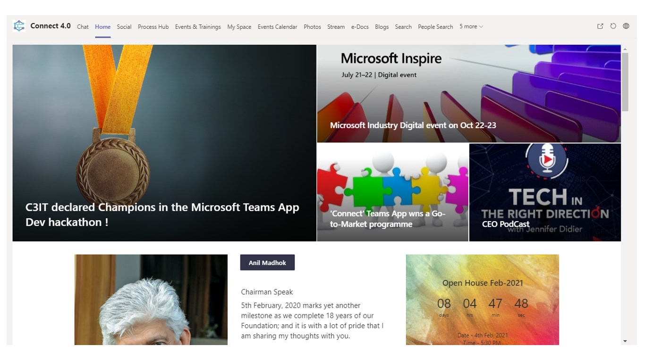Open the pop-out app icon

[x=600, y=26]
